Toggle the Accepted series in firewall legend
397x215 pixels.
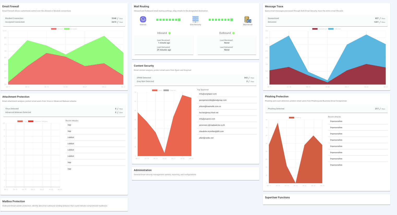point(70,29)
